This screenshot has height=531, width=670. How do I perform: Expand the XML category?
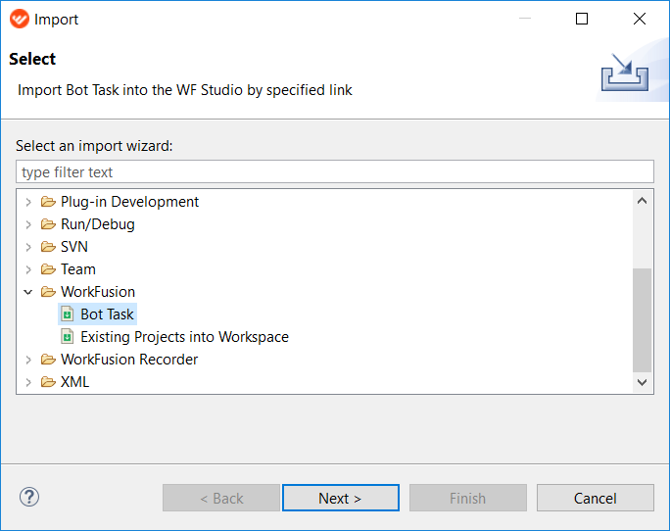[28, 382]
